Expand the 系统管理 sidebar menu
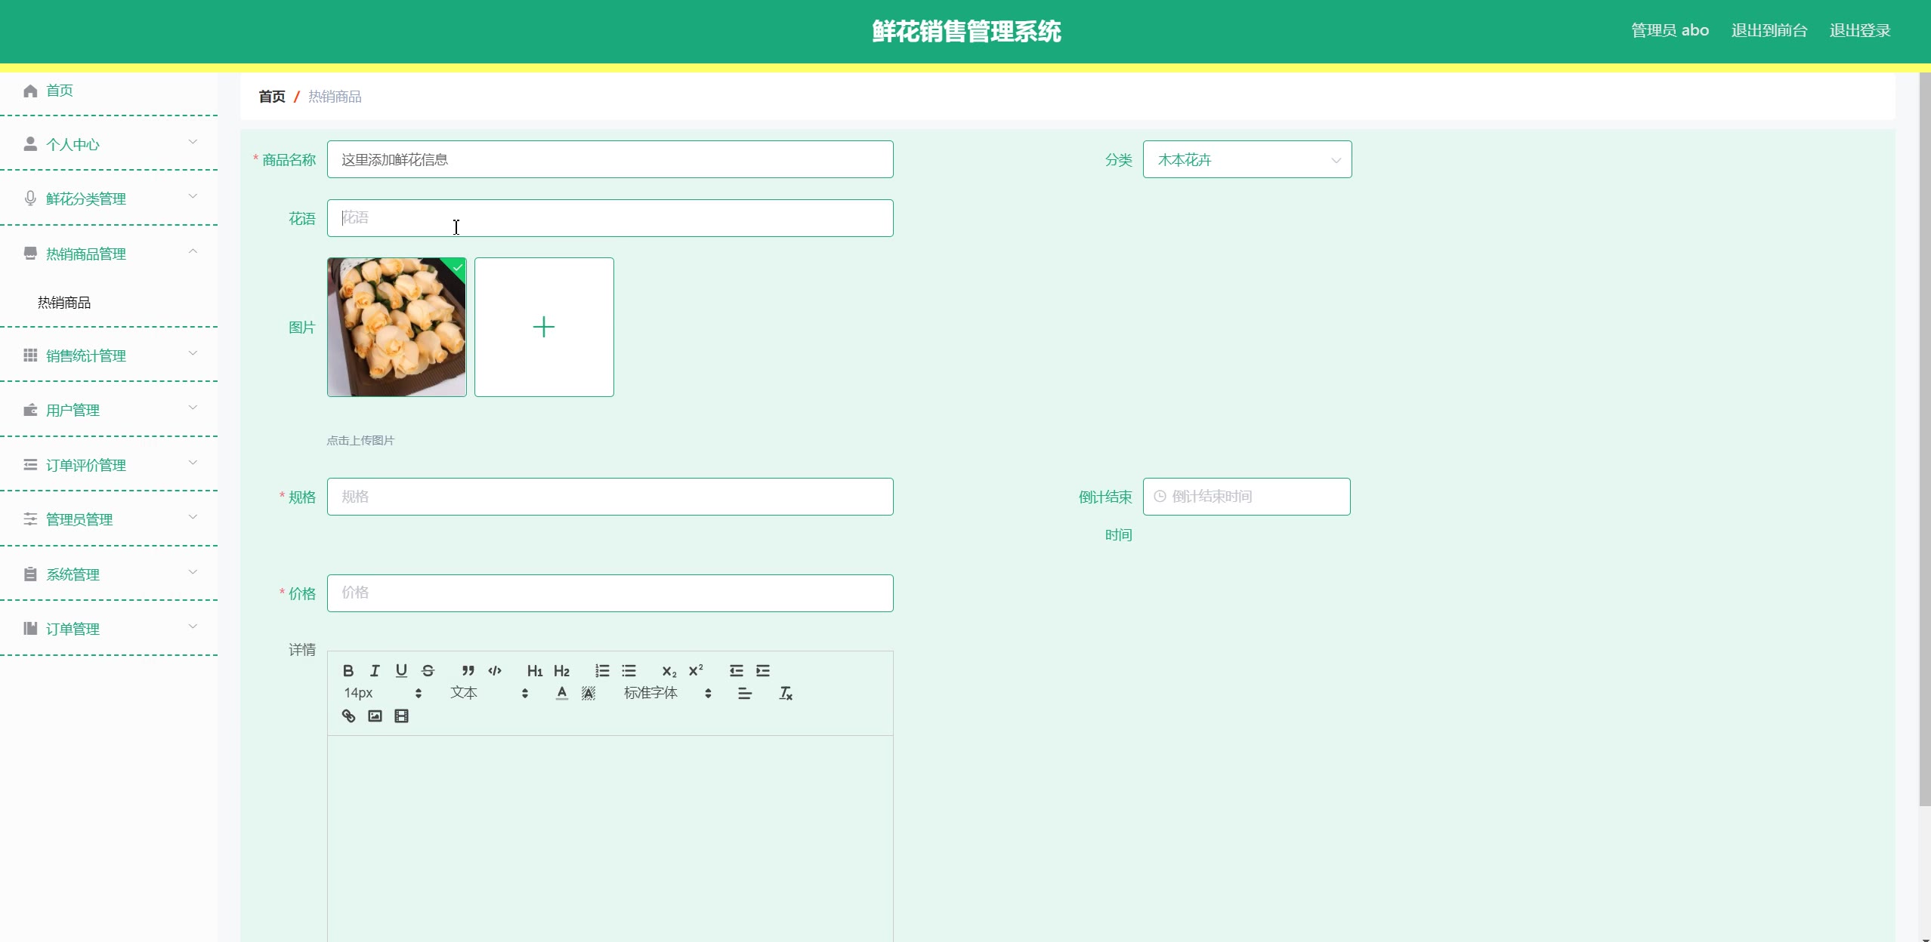The height and width of the screenshot is (942, 1931). coord(109,574)
